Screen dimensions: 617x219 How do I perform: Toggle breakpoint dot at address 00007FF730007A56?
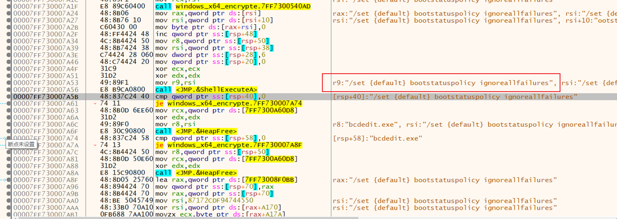click(9, 90)
